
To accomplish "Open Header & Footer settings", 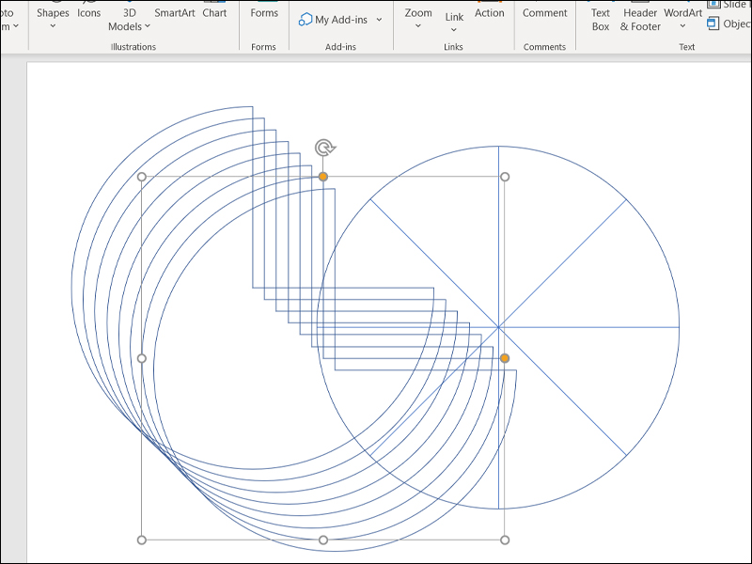I will (x=640, y=19).
